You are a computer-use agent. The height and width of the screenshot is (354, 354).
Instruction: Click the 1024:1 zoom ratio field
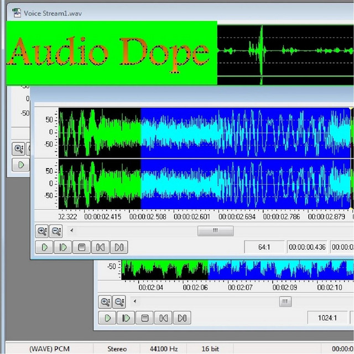327,318
